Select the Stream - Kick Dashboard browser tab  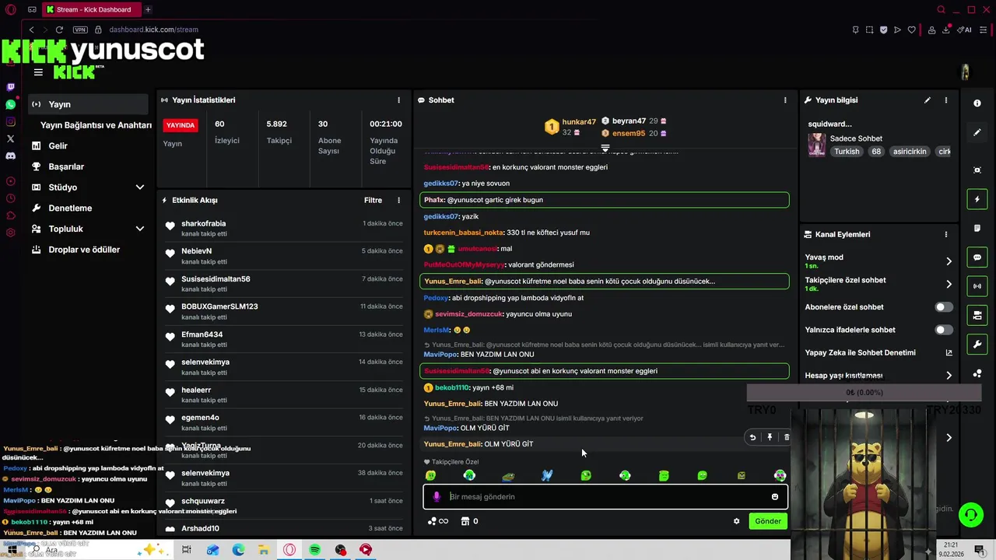coord(90,9)
